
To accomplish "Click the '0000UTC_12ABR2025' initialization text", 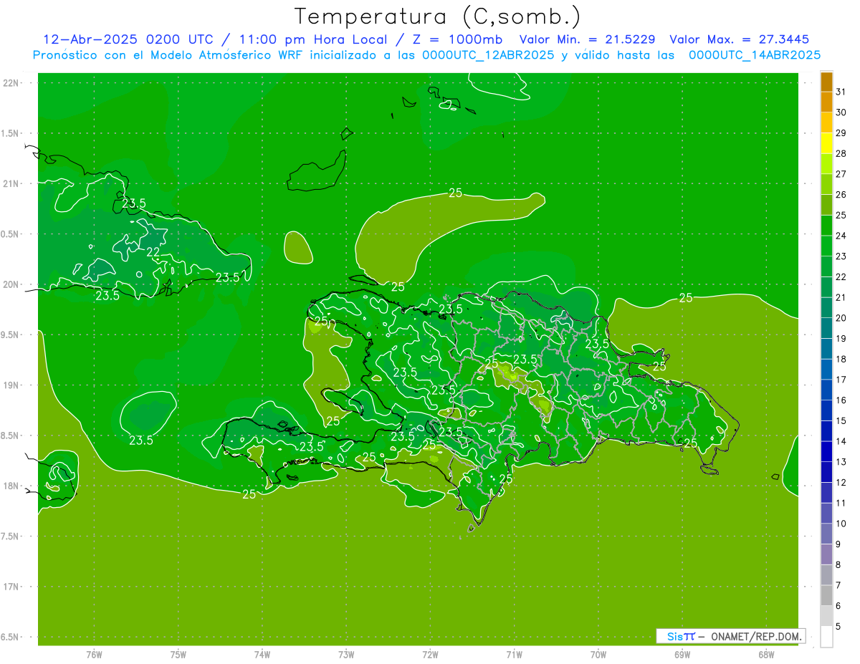I will (x=488, y=55).
